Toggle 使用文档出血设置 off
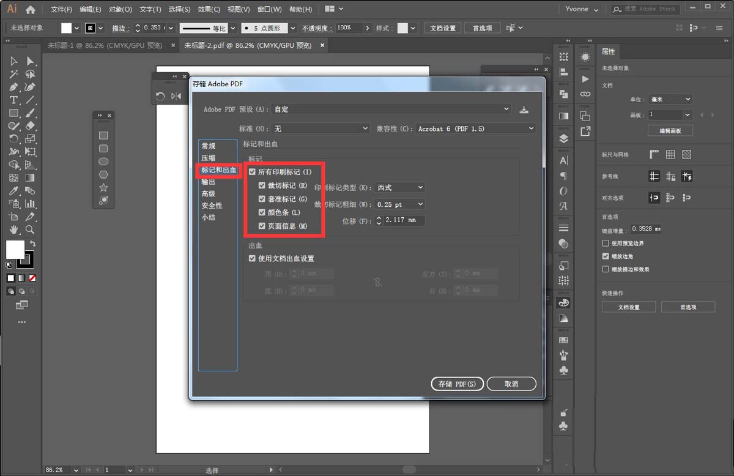734x476 pixels. (252, 258)
